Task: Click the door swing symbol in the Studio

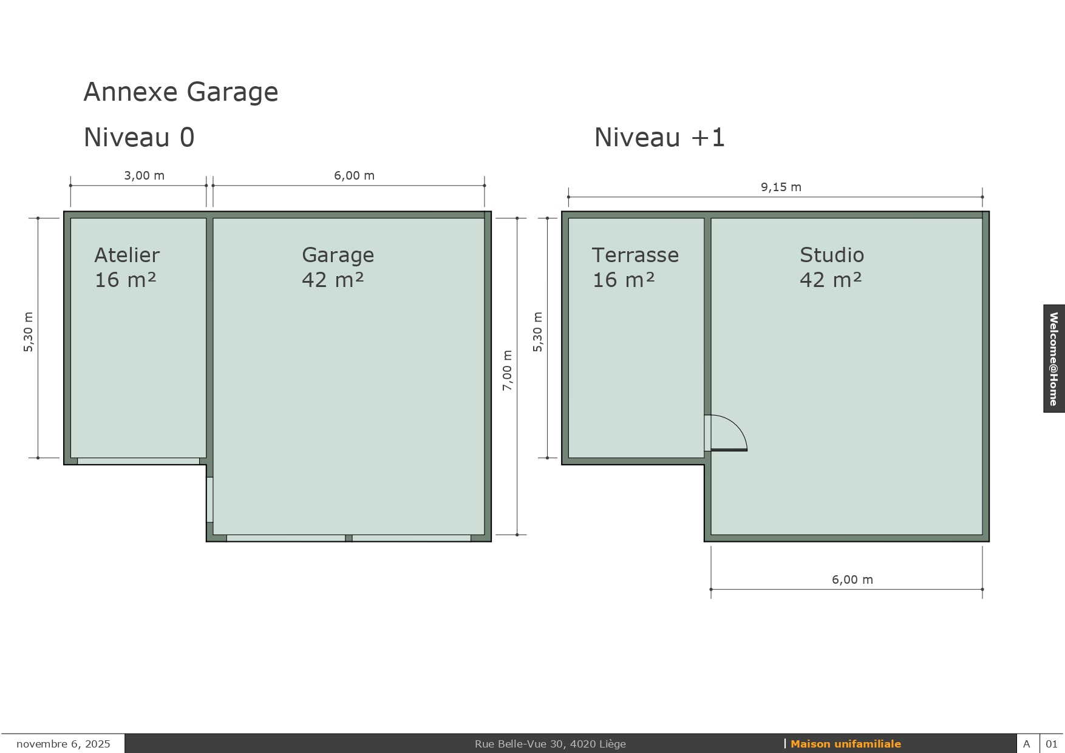Action: coord(729,433)
